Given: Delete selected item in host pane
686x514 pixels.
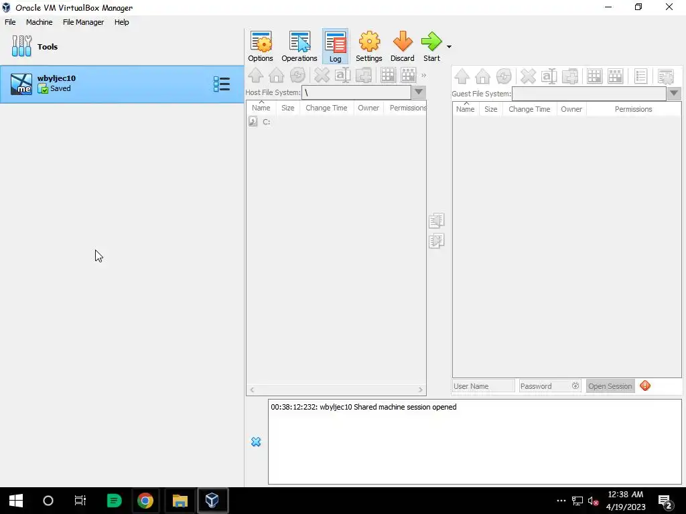Looking at the screenshot, I should (x=322, y=75).
